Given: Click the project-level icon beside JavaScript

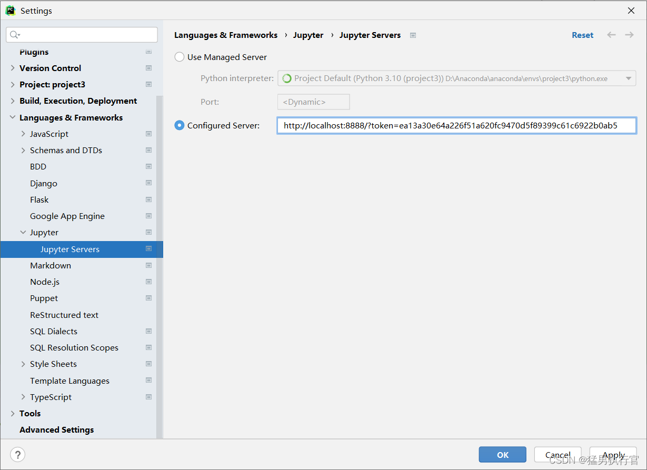Looking at the screenshot, I should [x=148, y=134].
